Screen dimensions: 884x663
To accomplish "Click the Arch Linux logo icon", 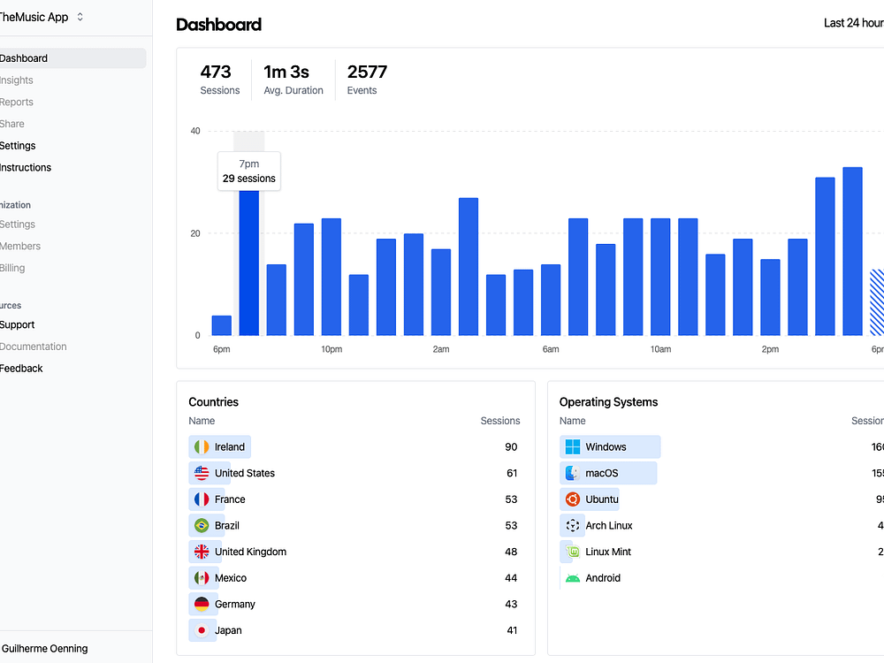I will point(572,525).
